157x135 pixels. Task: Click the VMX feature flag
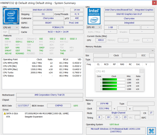pos(18,48)
